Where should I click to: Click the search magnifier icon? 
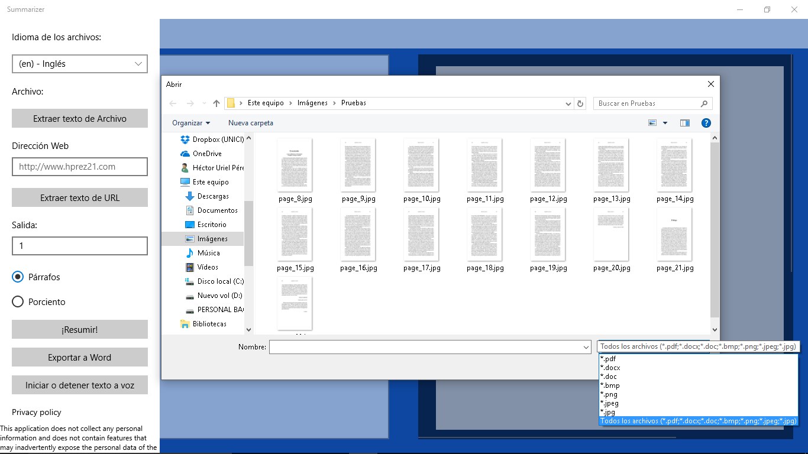click(x=704, y=103)
